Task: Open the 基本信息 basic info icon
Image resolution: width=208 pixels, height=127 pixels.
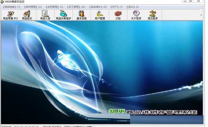Action: 81,15
